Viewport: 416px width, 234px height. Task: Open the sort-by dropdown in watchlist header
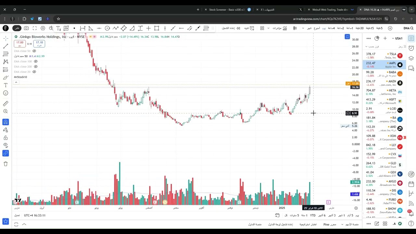[372, 46]
